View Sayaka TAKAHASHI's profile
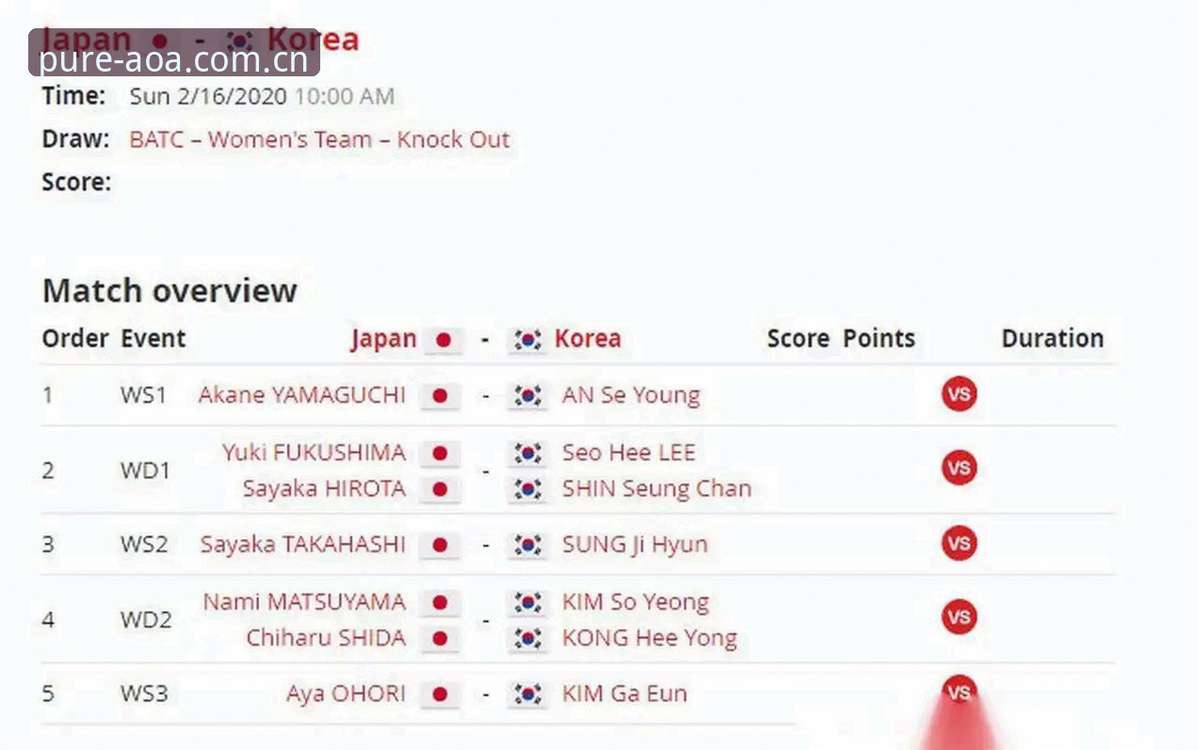1198x750 pixels. [x=302, y=544]
